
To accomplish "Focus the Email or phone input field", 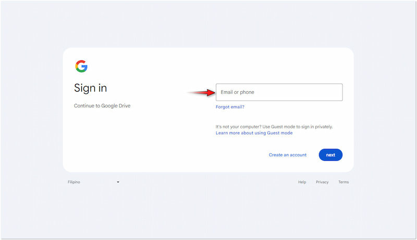I will click(279, 92).
